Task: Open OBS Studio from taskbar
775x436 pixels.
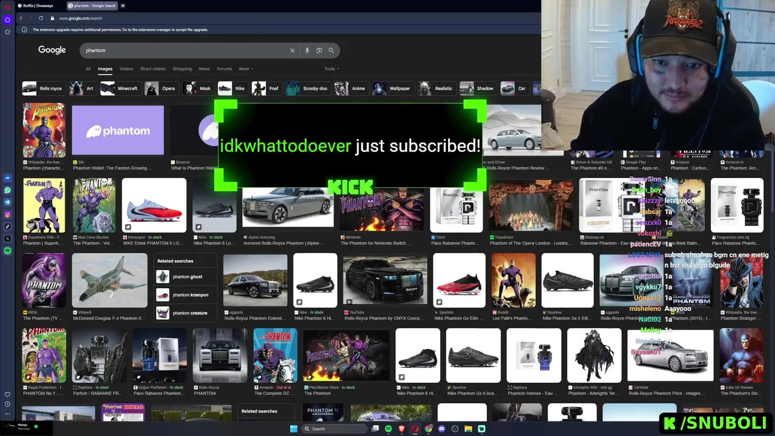Action: point(455,429)
